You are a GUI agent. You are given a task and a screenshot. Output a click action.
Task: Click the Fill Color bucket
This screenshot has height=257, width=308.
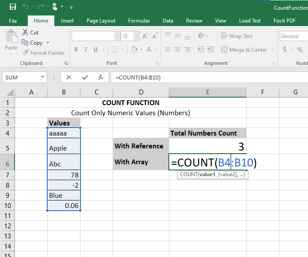(134, 49)
